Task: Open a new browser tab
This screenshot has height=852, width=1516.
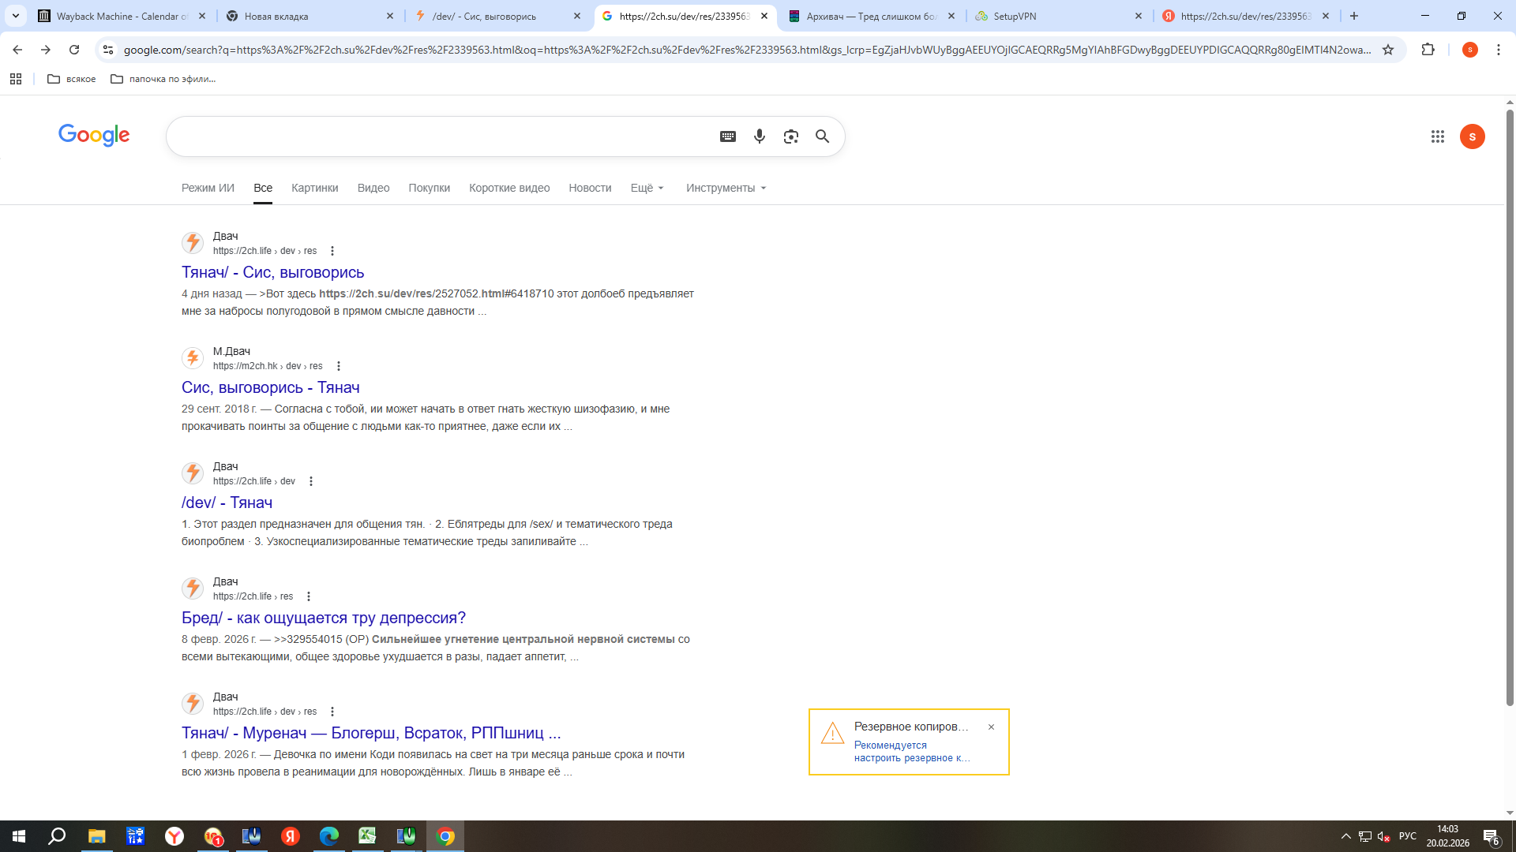Action: click(x=1354, y=16)
